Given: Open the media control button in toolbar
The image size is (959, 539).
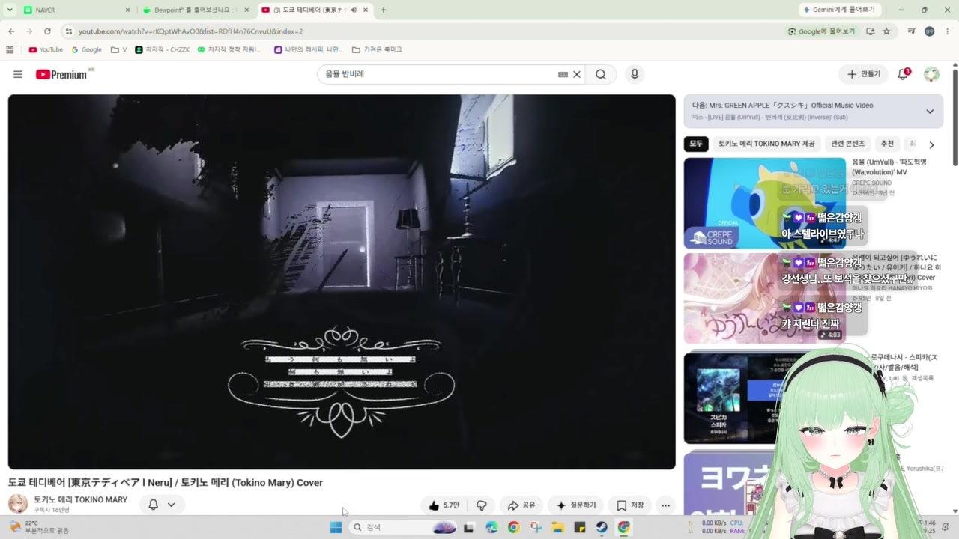Looking at the screenshot, I should point(912,31).
